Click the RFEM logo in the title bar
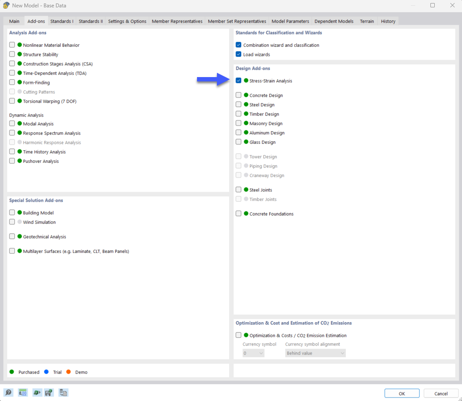 [6, 5]
